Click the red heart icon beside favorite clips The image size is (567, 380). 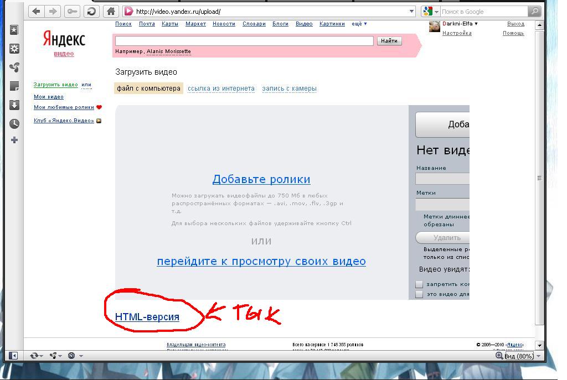point(99,107)
